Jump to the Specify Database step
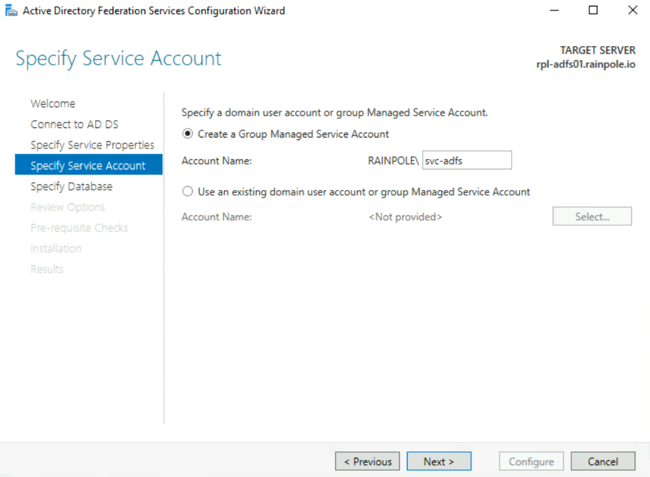The width and height of the screenshot is (650, 477). tap(71, 186)
